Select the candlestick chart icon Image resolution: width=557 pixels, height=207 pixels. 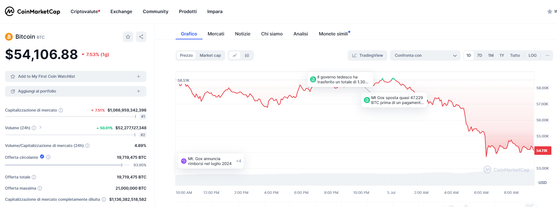(247, 55)
